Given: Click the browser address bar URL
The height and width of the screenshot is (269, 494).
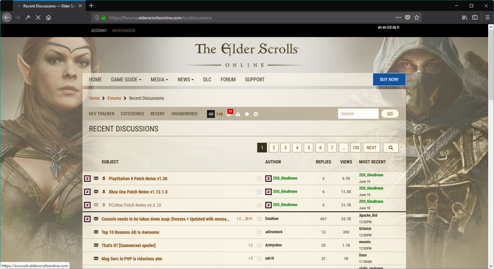Looking at the screenshot, I should pos(160,17).
